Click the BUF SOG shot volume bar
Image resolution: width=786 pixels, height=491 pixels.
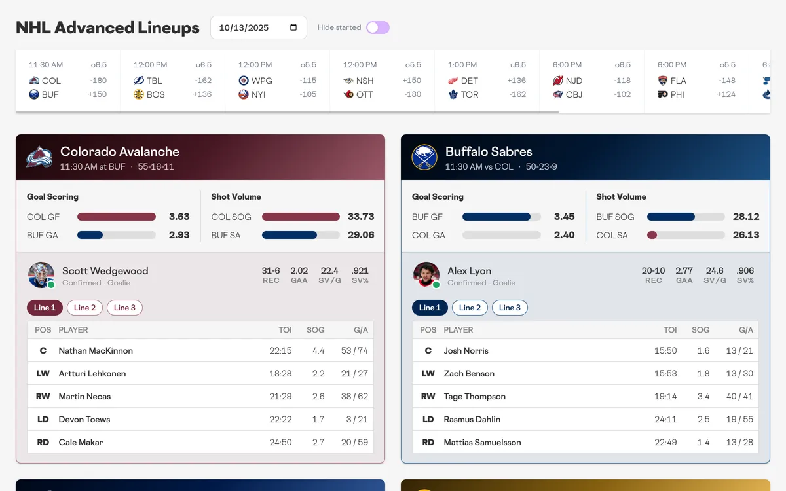[x=686, y=217]
